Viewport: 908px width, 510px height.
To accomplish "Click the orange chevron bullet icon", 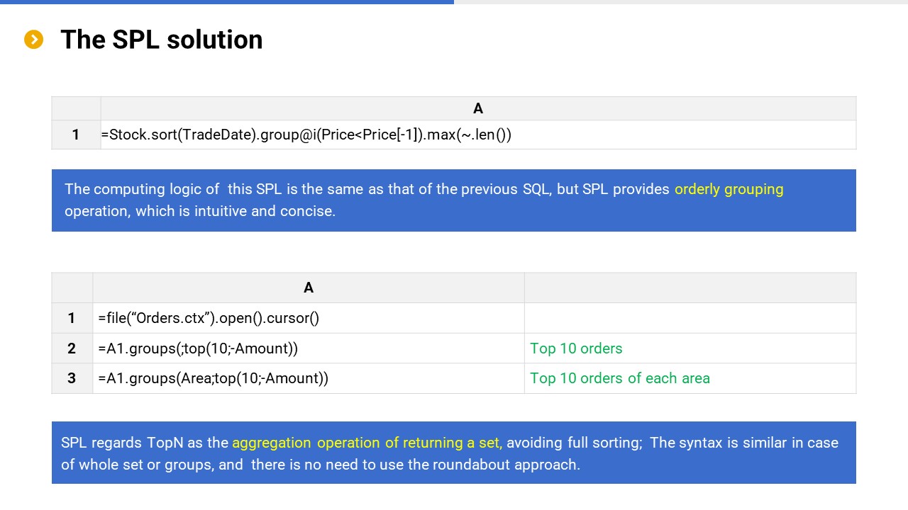I will pyautogui.click(x=33, y=40).
